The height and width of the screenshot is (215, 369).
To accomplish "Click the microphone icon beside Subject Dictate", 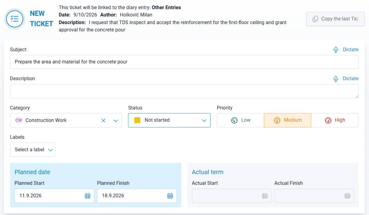I will click(x=336, y=50).
